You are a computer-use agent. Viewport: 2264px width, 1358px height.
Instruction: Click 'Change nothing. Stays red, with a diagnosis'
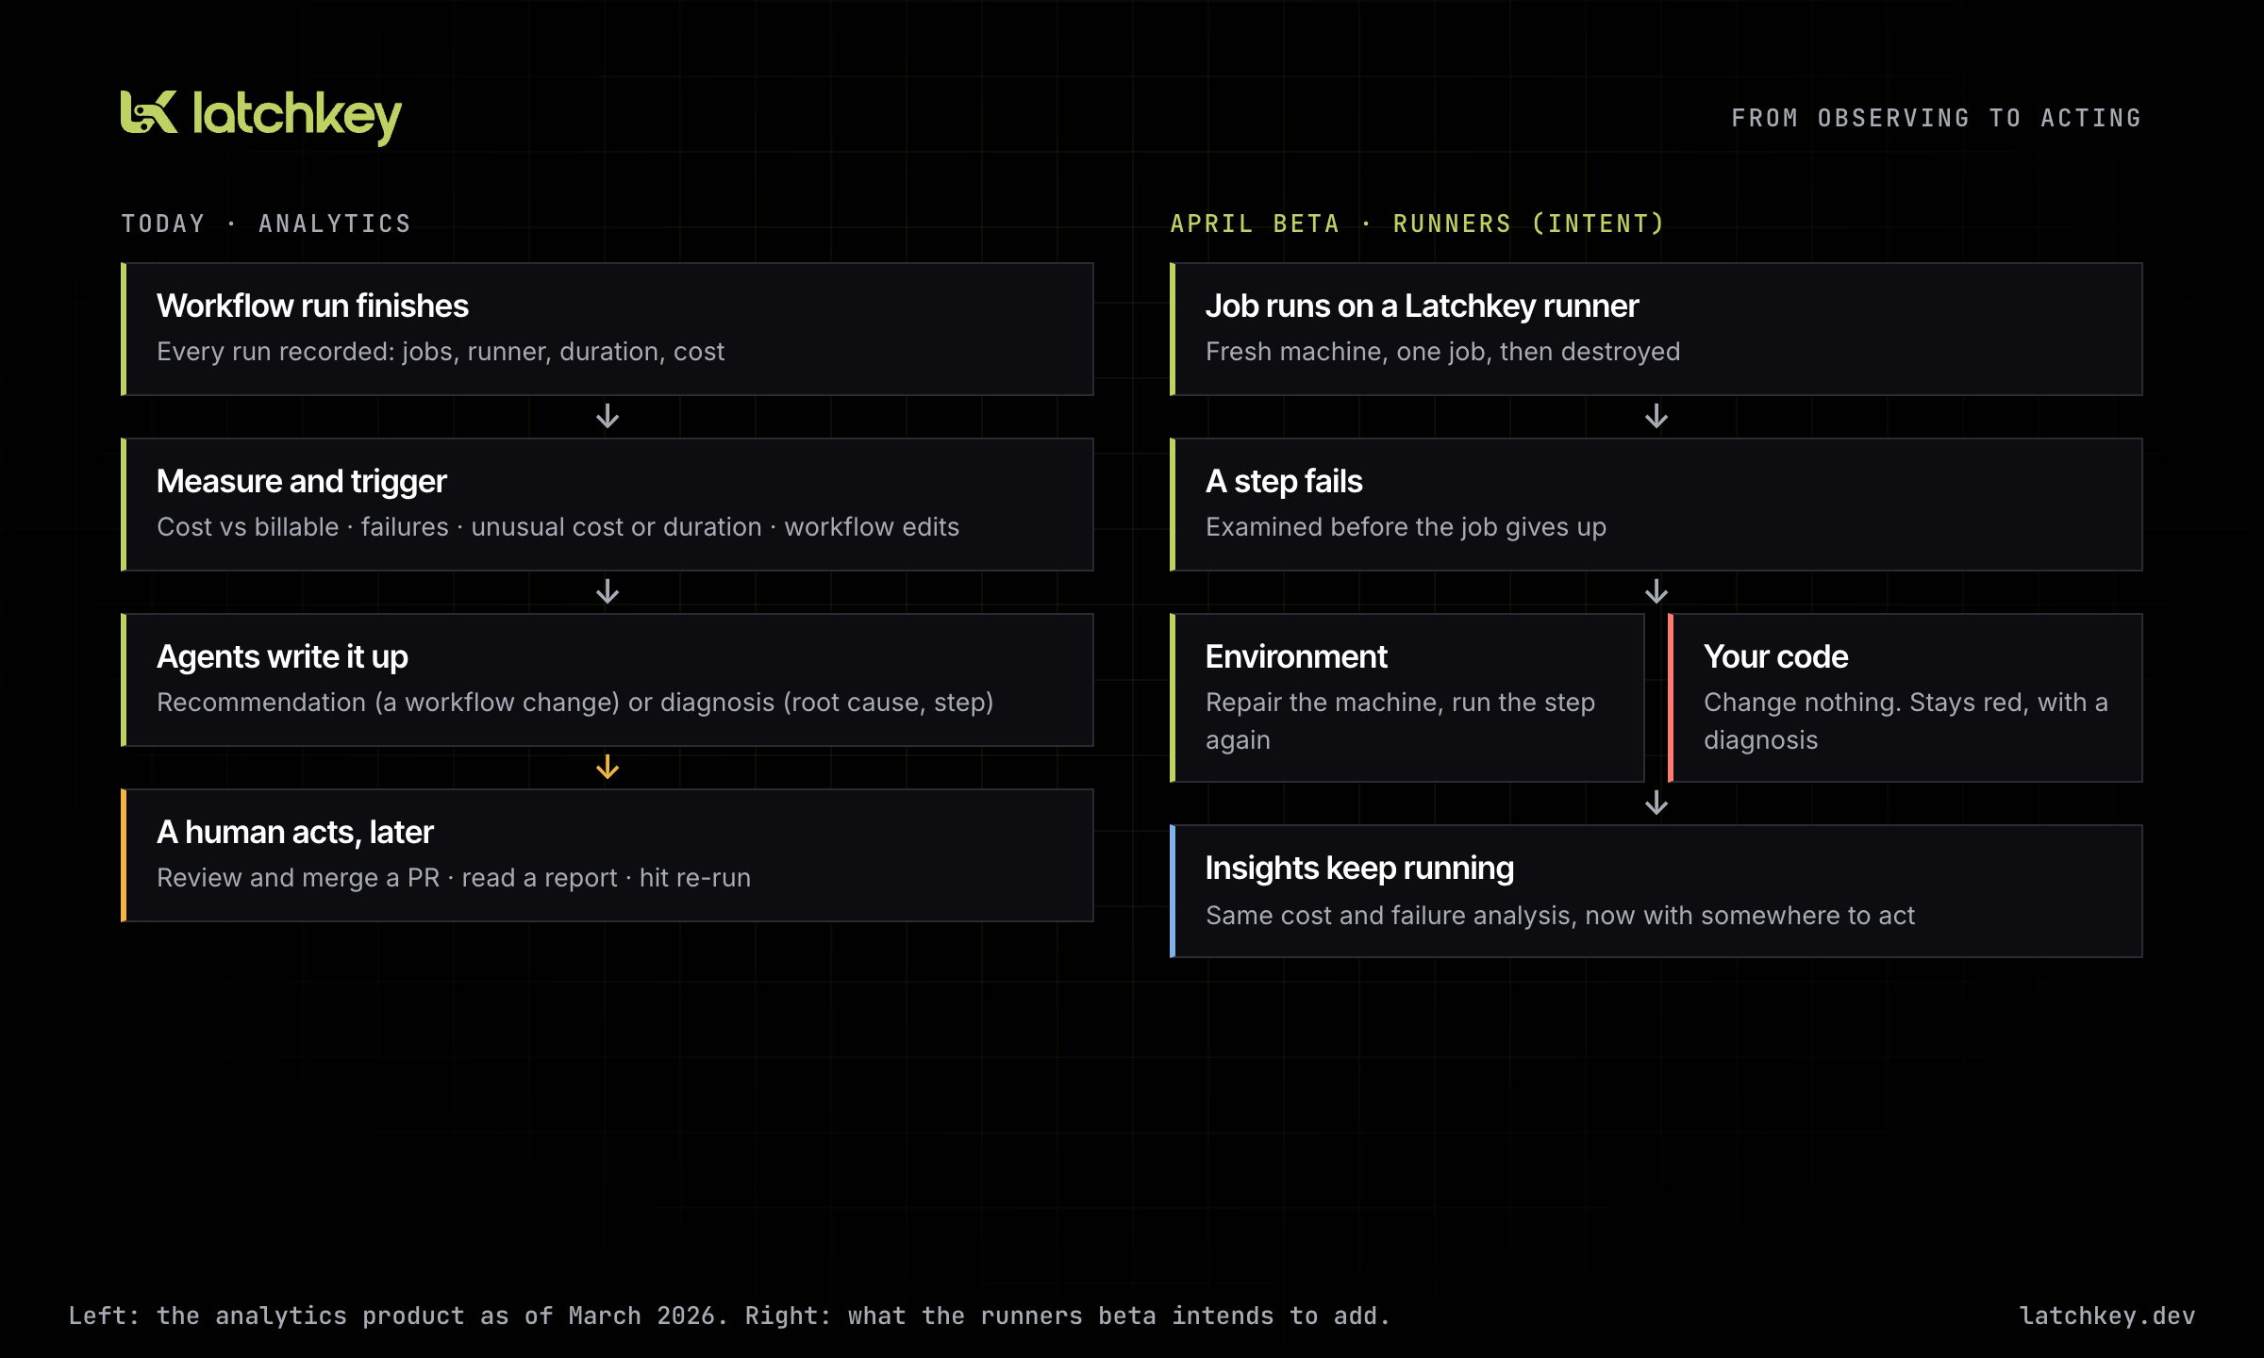pos(1906,721)
